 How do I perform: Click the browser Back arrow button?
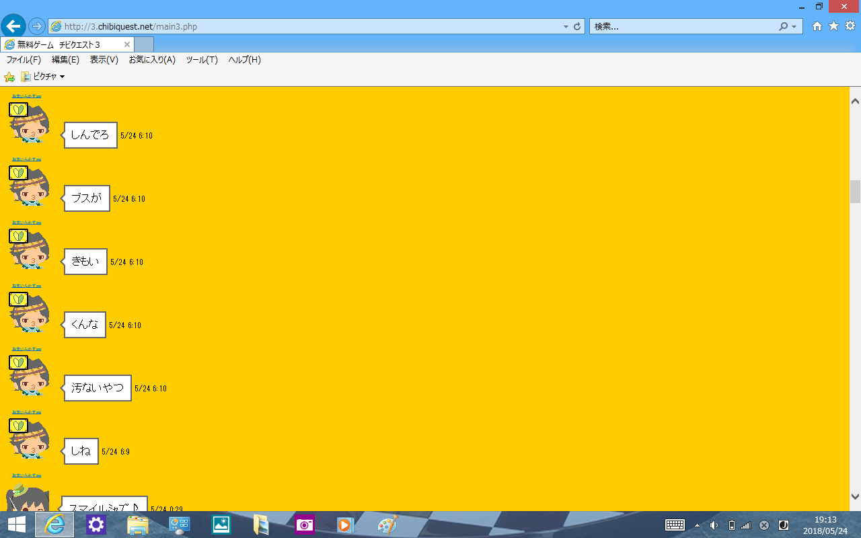tap(13, 26)
